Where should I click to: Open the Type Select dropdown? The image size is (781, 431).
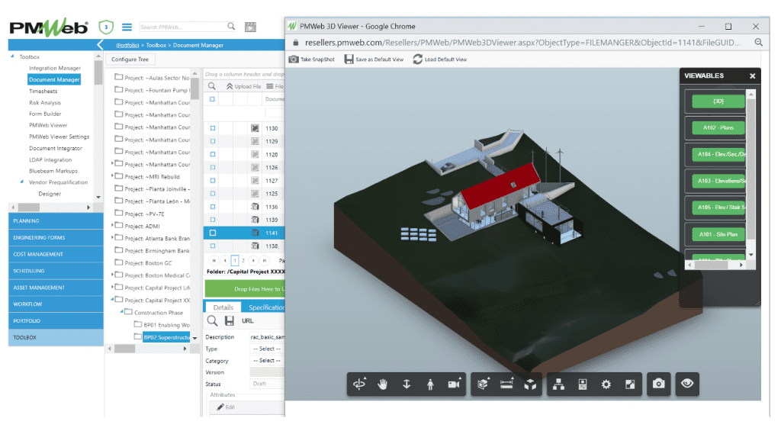coord(267,349)
